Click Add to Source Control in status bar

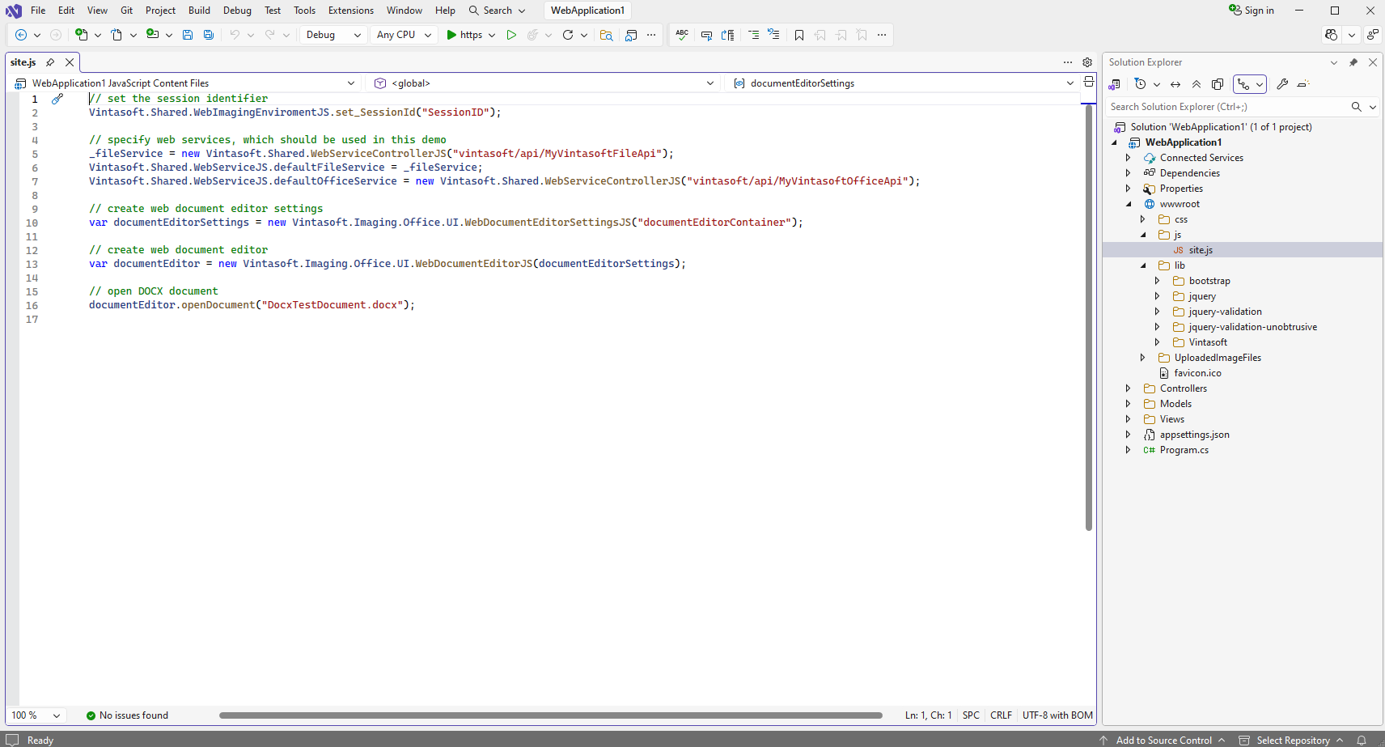(1163, 740)
